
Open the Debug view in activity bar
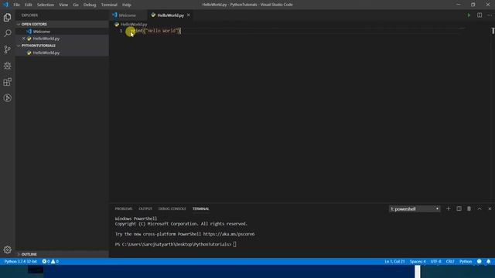pos(7,66)
